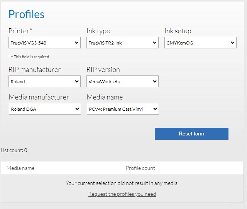Image resolution: width=247 pixels, height=209 pixels.
Task: Open the Media manufacturer Roland DGA dropdown
Action: point(45,109)
